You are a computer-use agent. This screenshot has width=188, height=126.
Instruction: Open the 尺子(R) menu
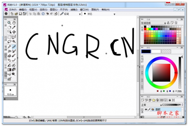point(64,10)
